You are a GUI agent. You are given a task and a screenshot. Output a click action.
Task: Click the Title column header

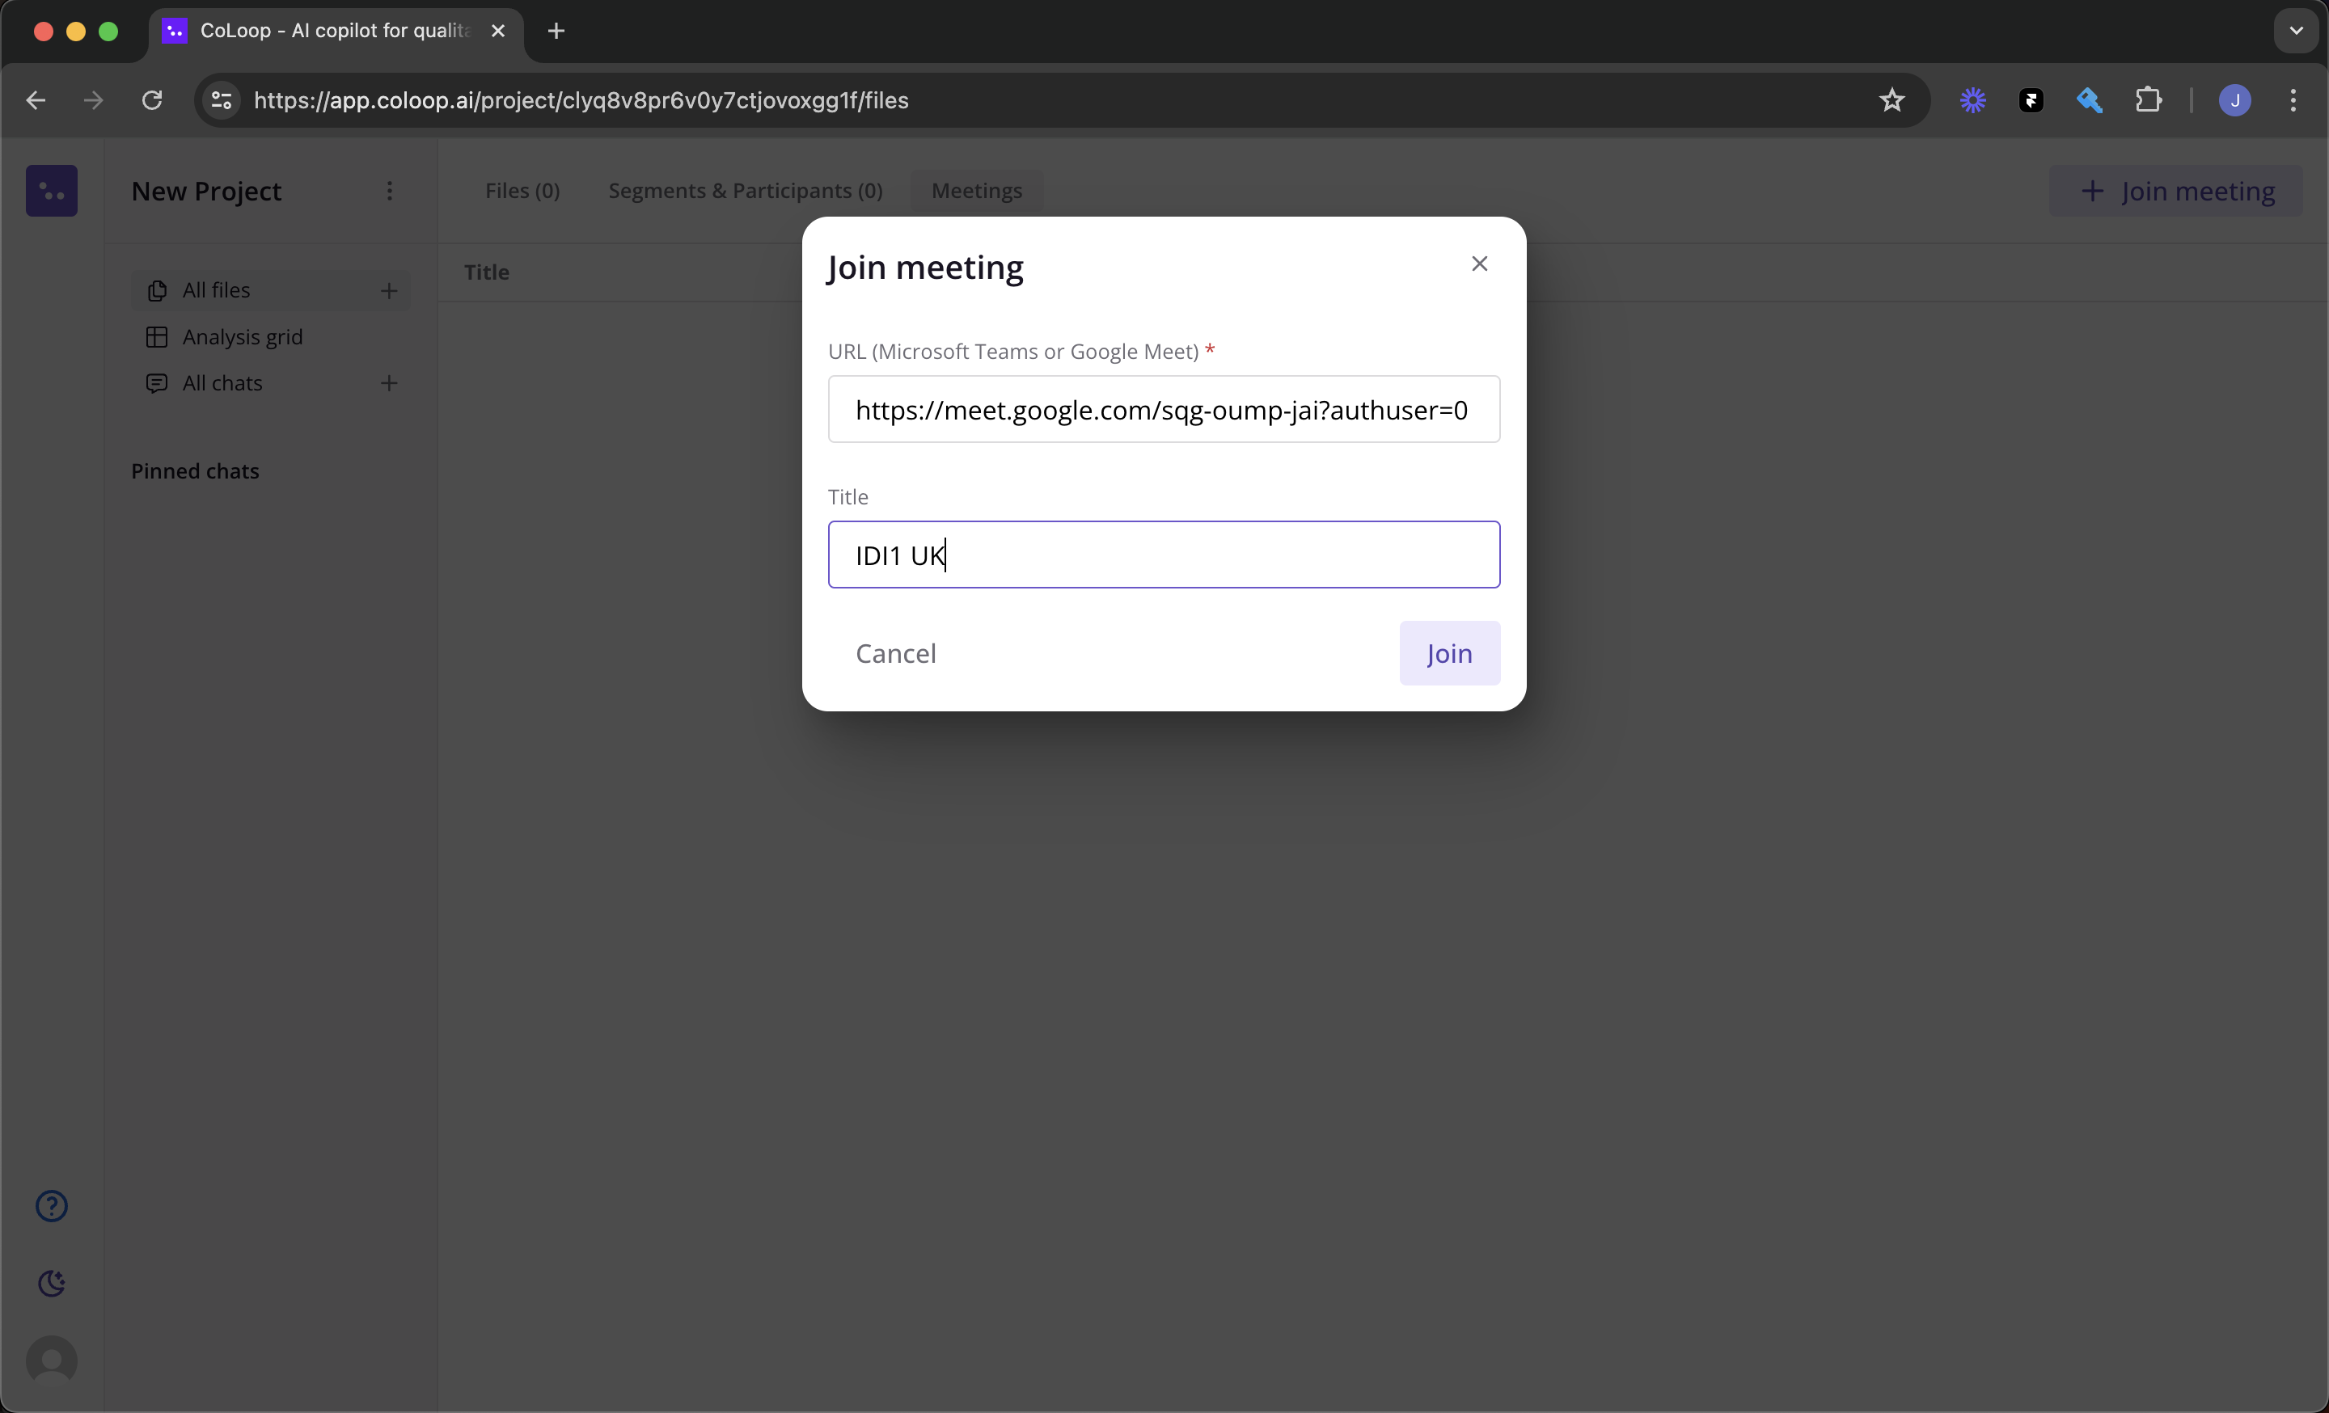[487, 272]
